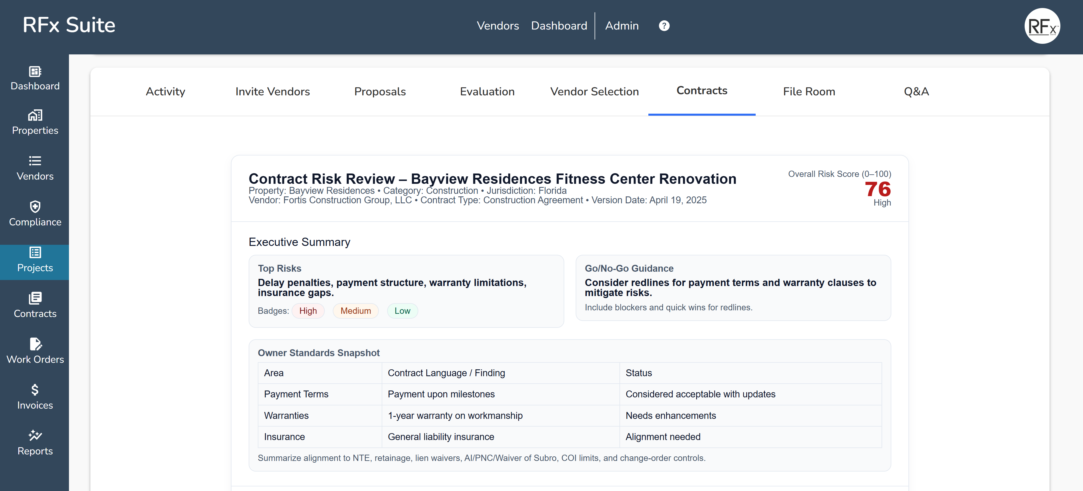The width and height of the screenshot is (1083, 491).
Task: Click the Contract Language / Finding column header
Action: tap(500, 373)
